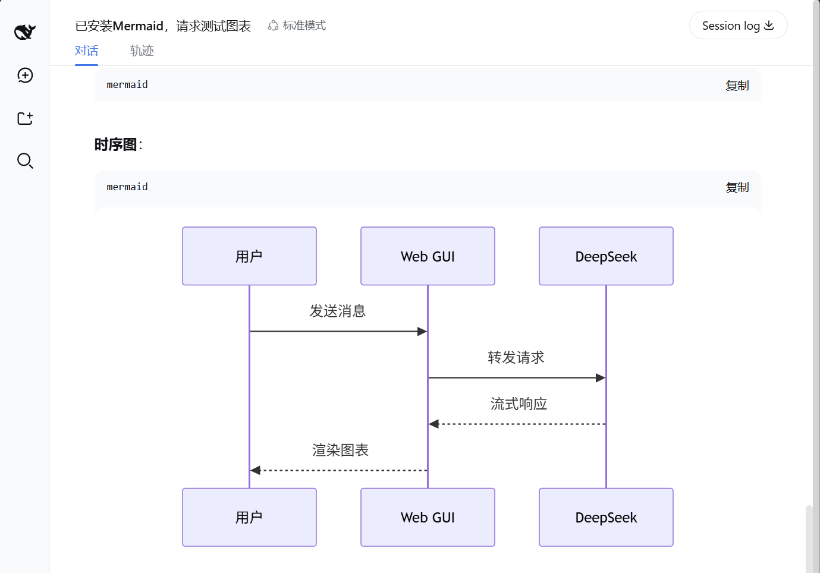This screenshot has height=573, width=820.
Task: Click the 标准模式 mode icon
Action: click(273, 26)
